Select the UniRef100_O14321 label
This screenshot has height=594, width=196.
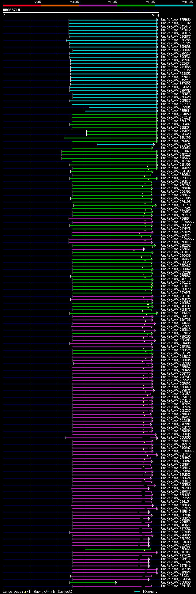176,313
